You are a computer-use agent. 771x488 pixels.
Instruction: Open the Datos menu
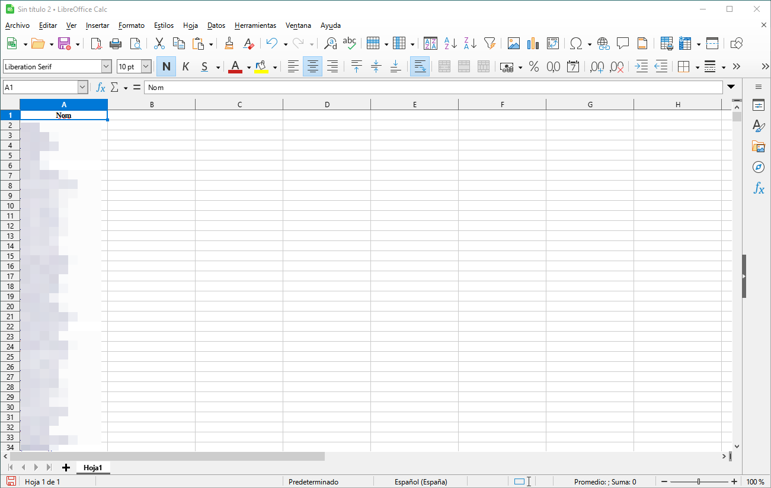[x=216, y=25]
